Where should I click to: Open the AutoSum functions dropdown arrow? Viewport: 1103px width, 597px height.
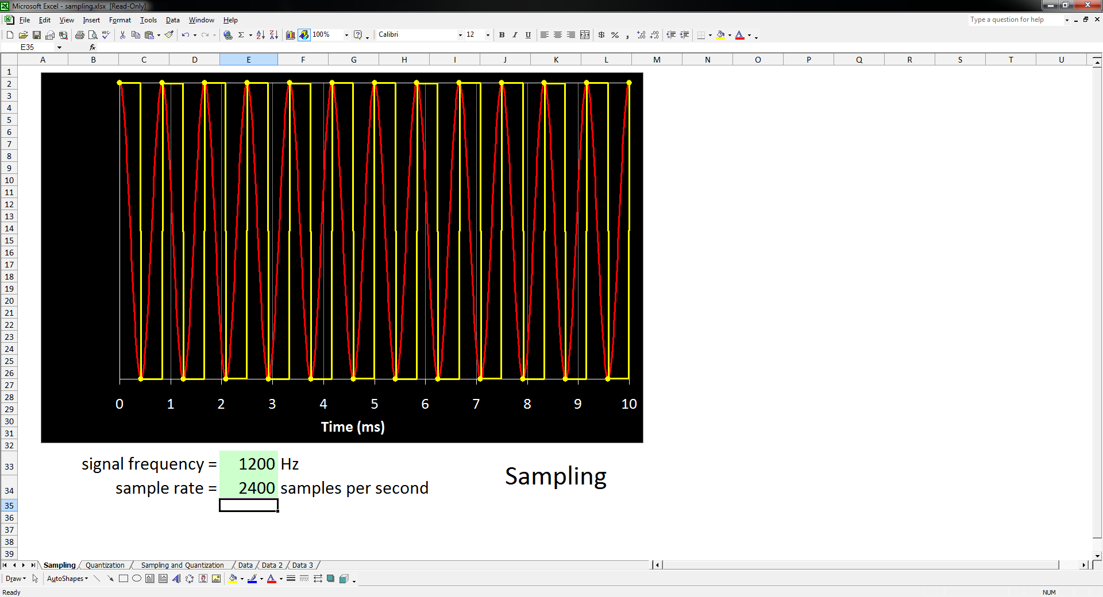pos(250,35)
